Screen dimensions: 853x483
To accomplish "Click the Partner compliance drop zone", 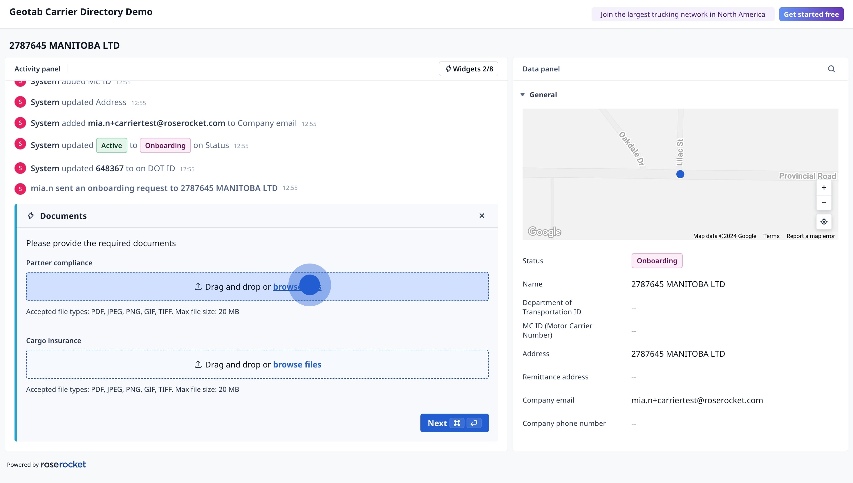I will (x=257, y=286).
